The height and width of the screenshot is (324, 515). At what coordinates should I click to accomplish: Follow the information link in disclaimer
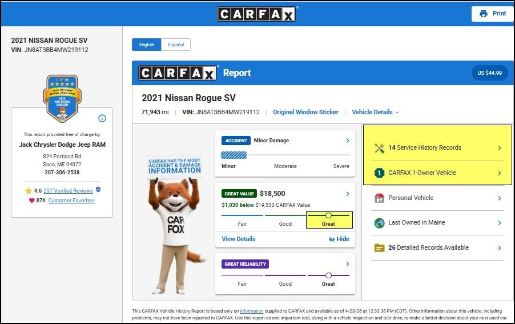(252, 311)
